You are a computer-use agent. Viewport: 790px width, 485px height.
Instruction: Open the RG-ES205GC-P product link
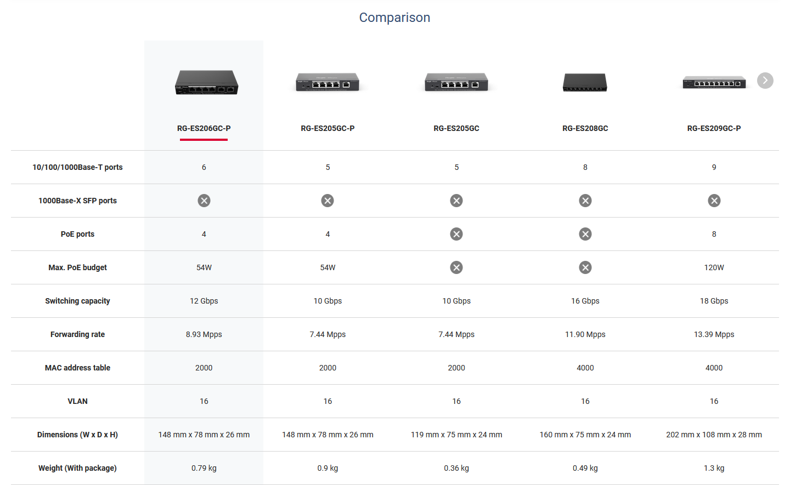click(x=328, y=128)
